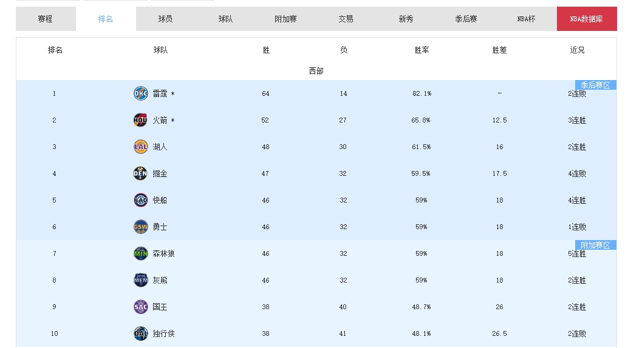Open the 球员 tab

point(165,19)
